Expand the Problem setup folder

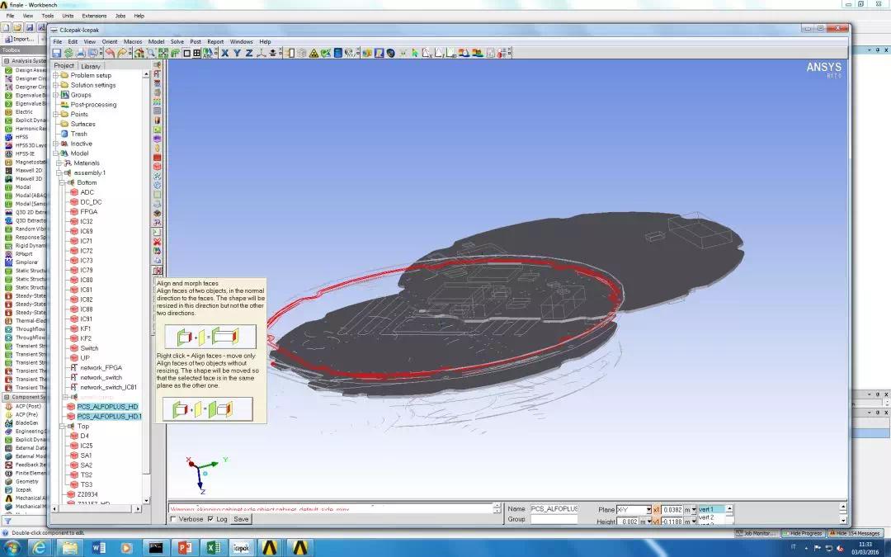(56, 75)
